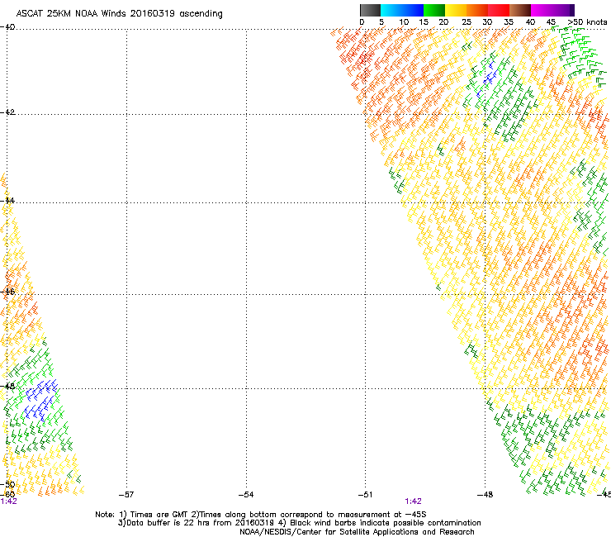Click the -46 latitude axis label

tap(7, 292)
